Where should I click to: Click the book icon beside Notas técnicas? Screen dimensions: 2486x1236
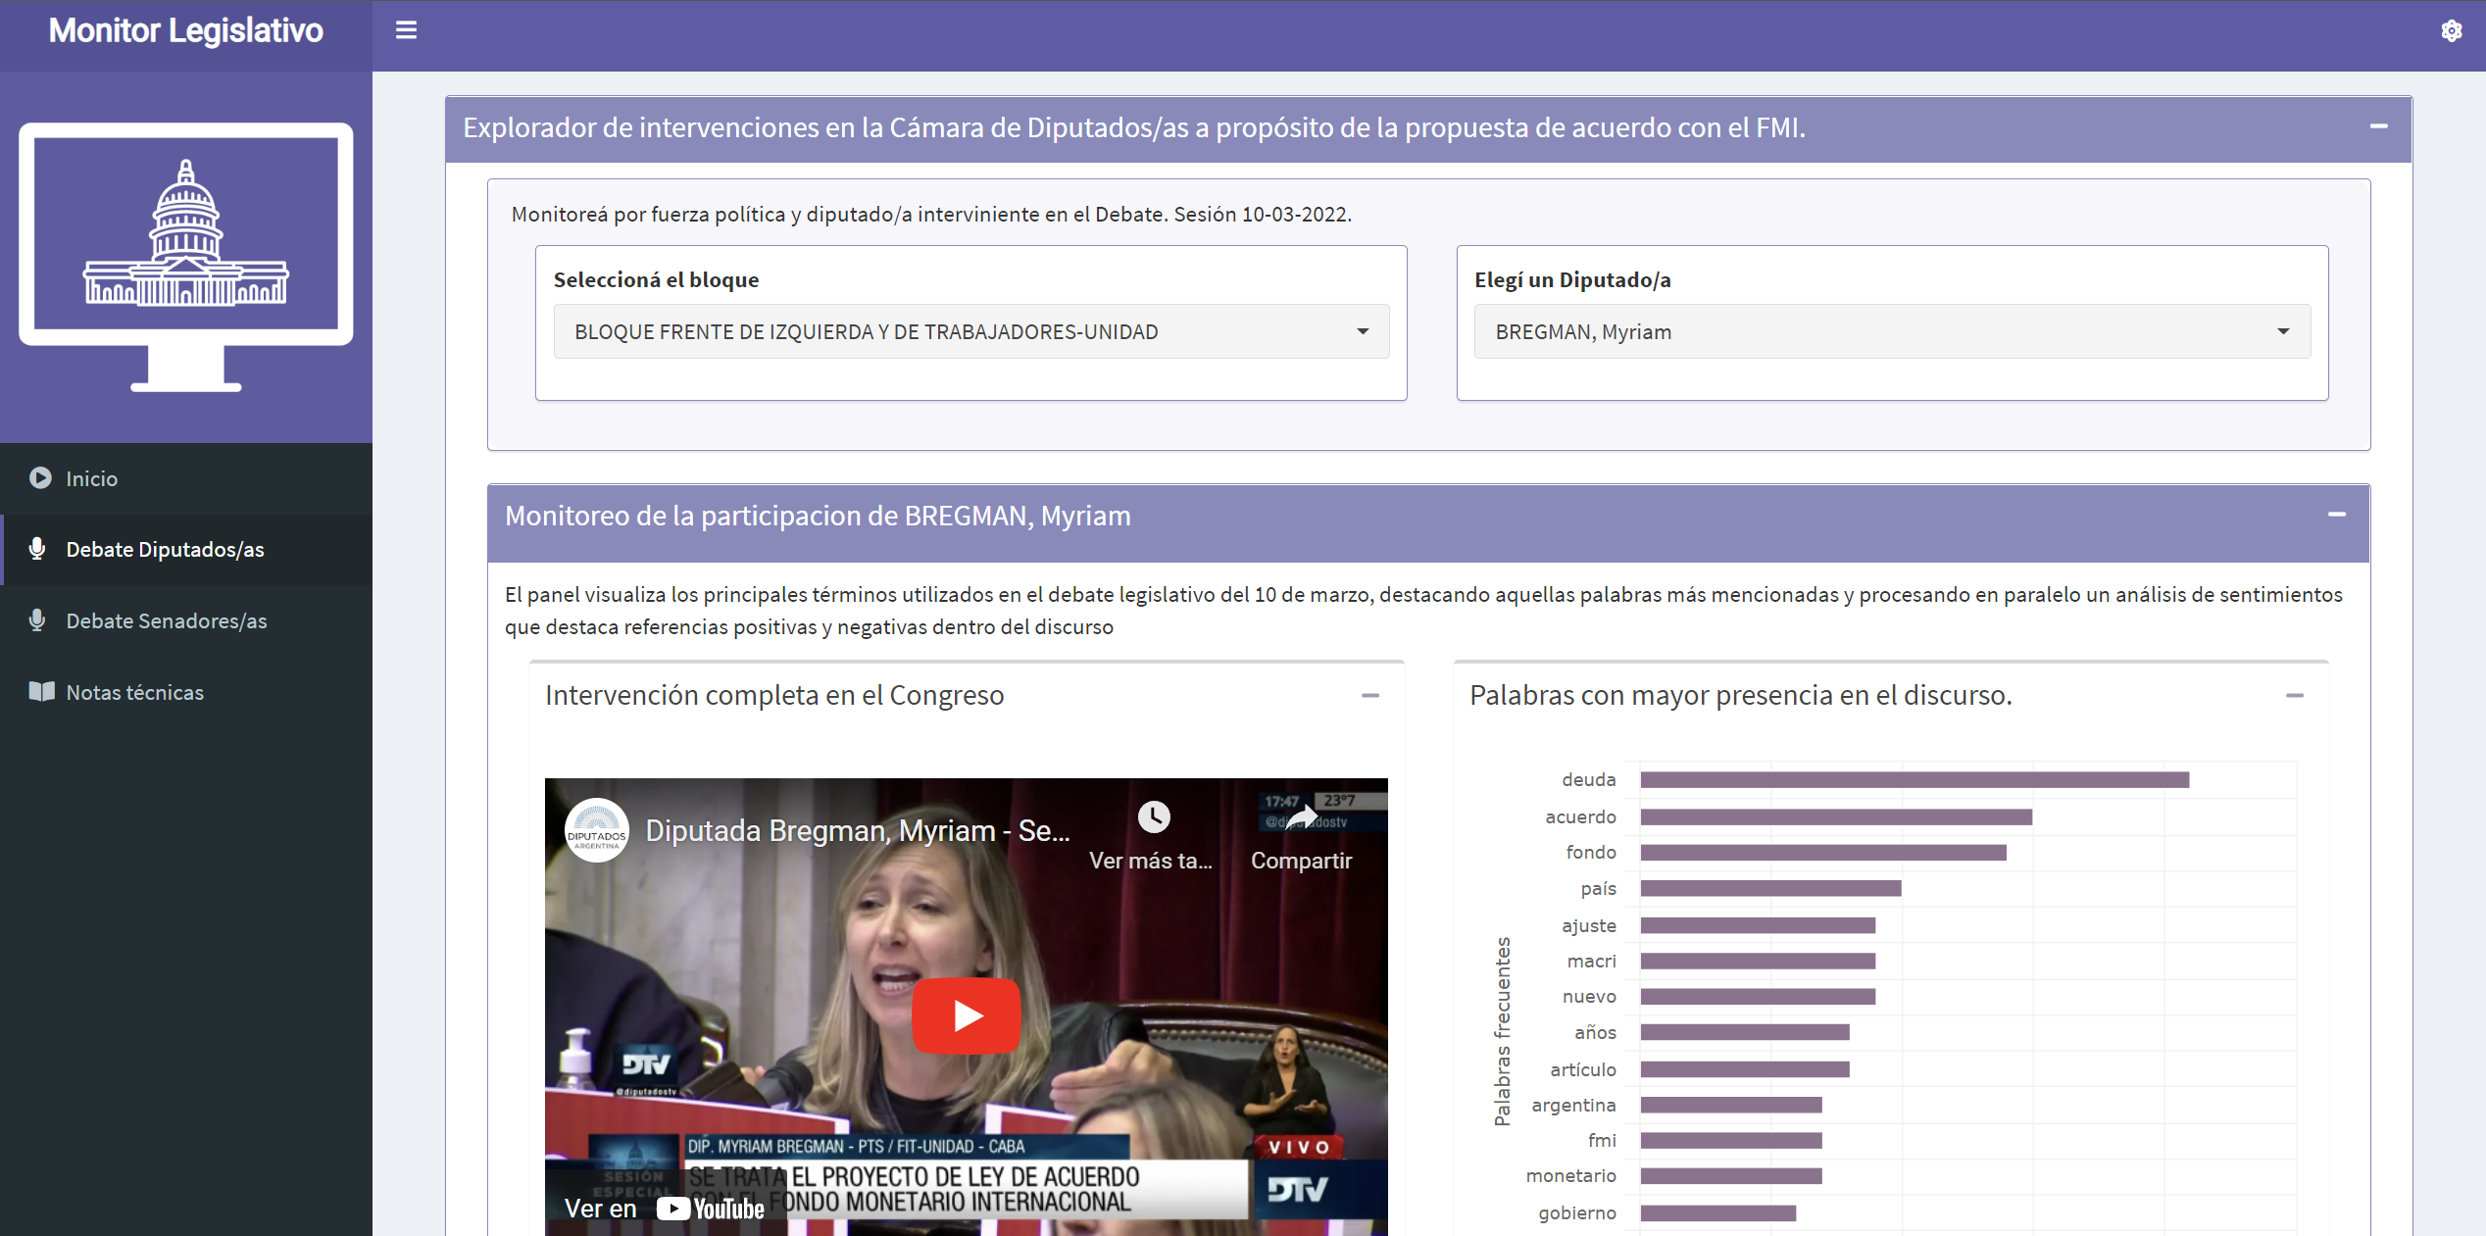(40, 691)
